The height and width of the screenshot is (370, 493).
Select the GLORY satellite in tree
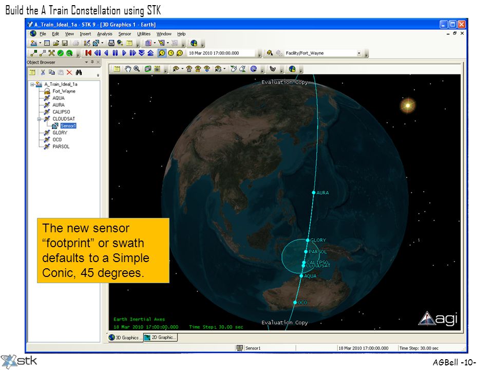(x=60, y=133)
